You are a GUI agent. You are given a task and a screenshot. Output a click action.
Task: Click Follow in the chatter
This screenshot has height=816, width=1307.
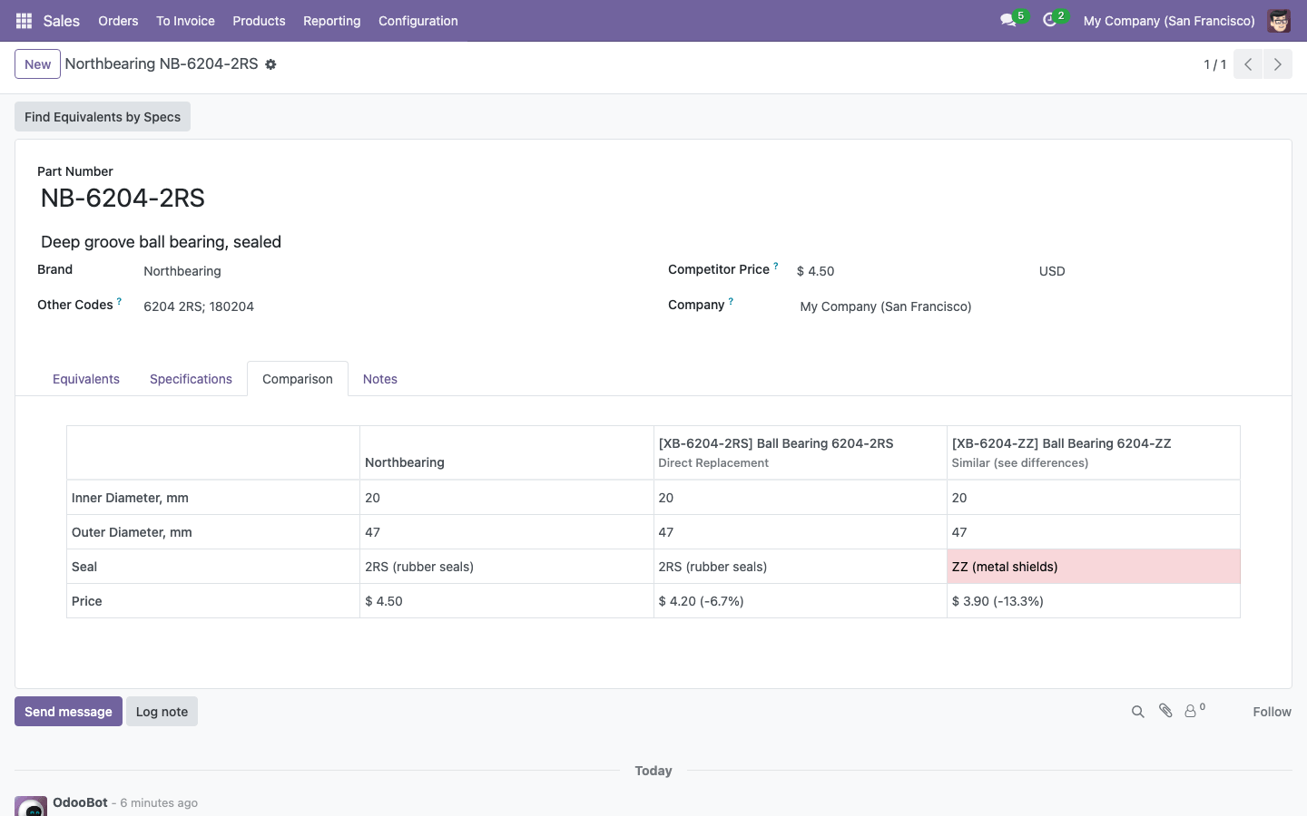pyautogui.click(x=1272, y=712)
